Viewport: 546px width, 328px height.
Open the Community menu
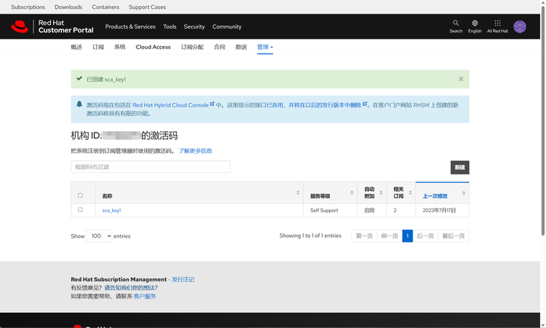[227, 27]
